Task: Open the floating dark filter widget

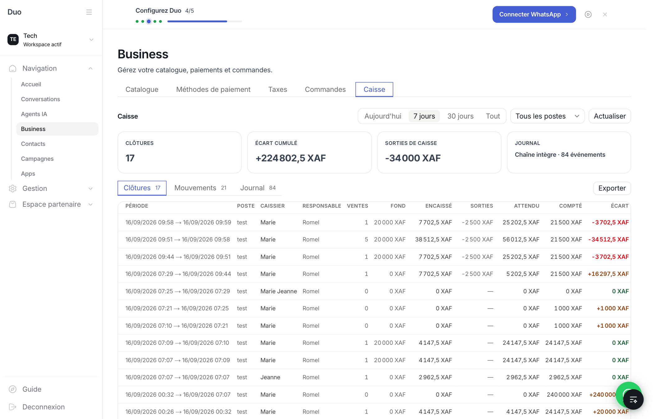Action: click(x=633, y=399)
